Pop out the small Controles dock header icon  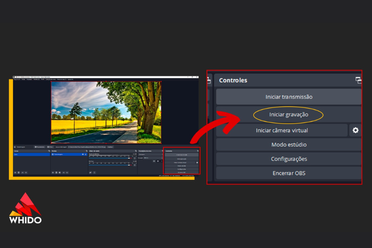(x=198, y=151)
